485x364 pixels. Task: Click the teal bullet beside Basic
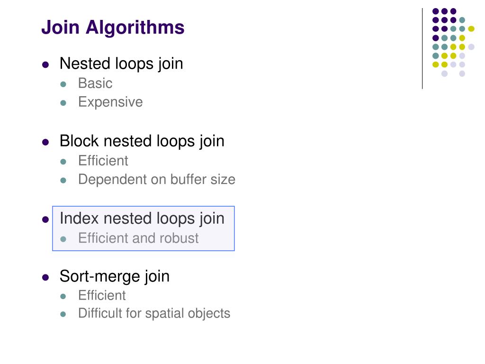[x=63, y=84]
